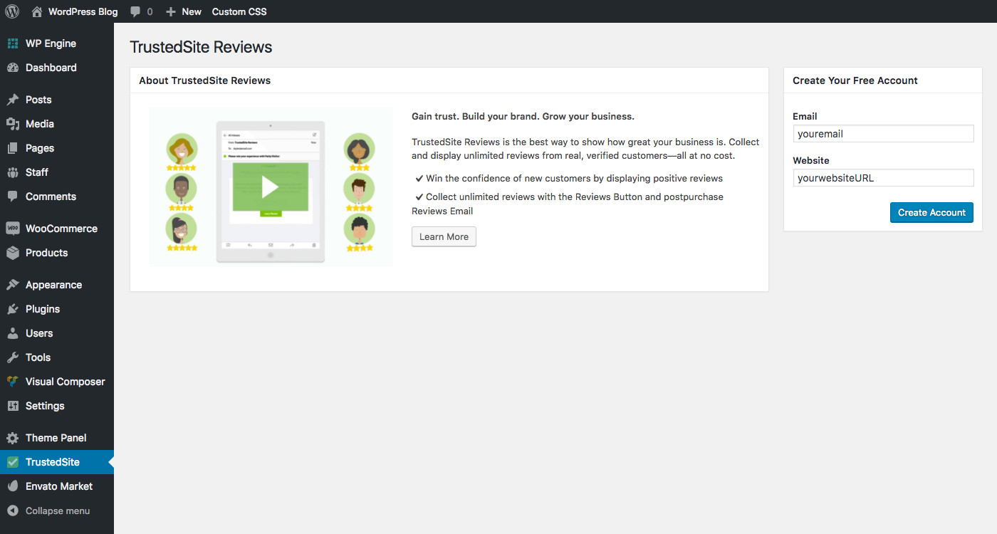Go to the Dashboard menu label
Viewport: 997px width, 534px height.
coord(51,68)
